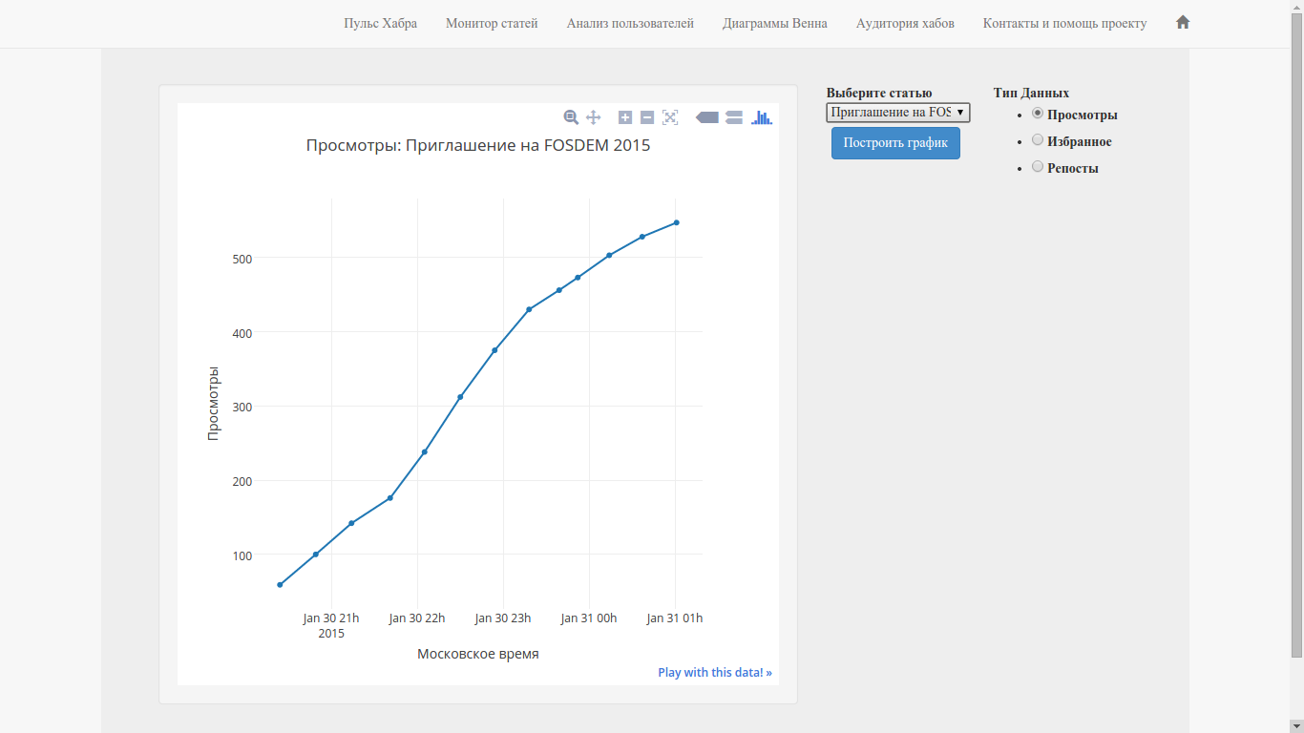
Task: Zoom out using the minus icon
Action: pos(647,117)
